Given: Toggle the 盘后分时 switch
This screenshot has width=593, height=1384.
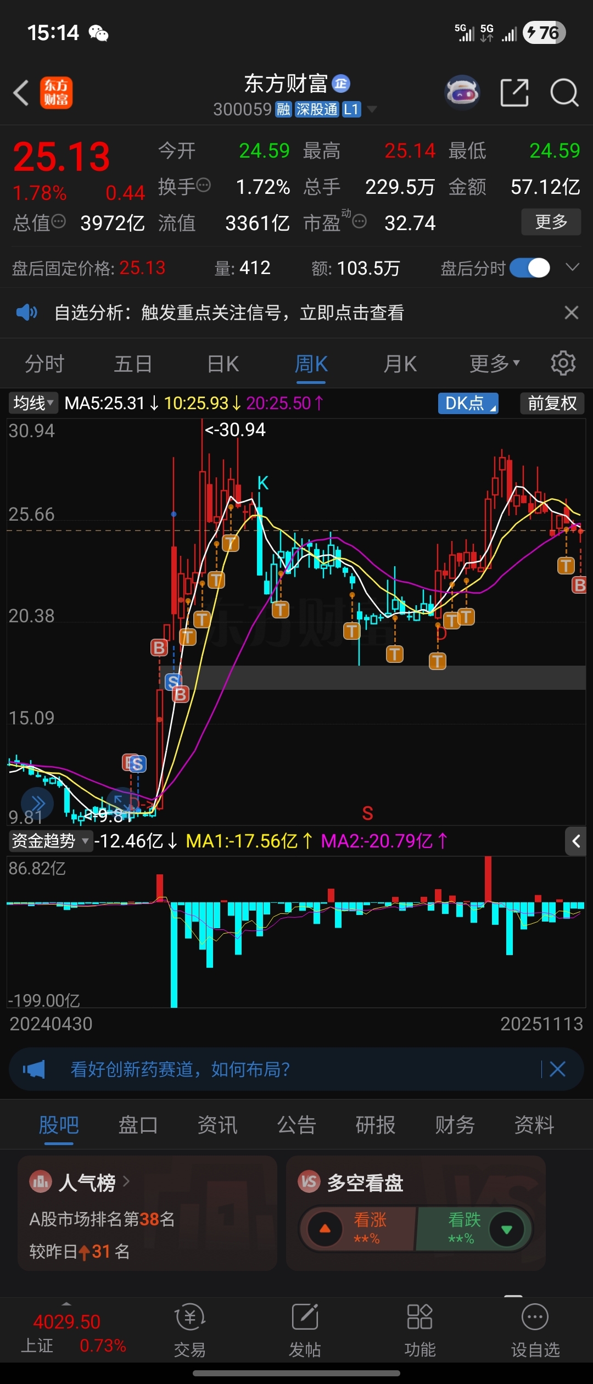Looking at the screenshot, I should 530,268.
